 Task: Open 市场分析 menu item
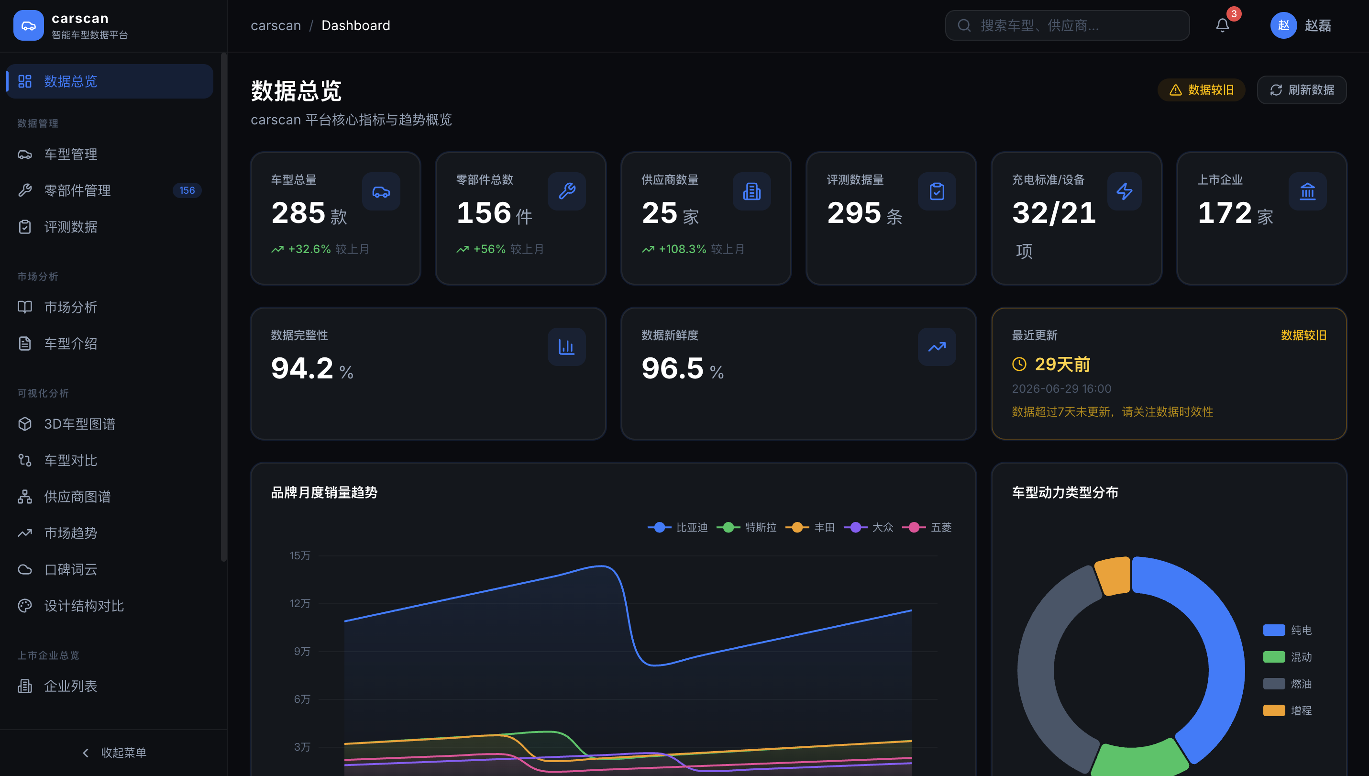[x=109, y=307]
